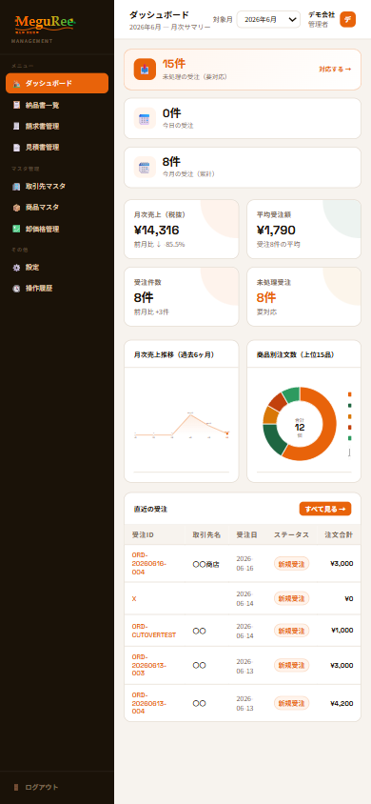The height and width of the screenshot is (804, 371).
Task: Click ○○商店 in the orders table
Action: pos(205,564)
